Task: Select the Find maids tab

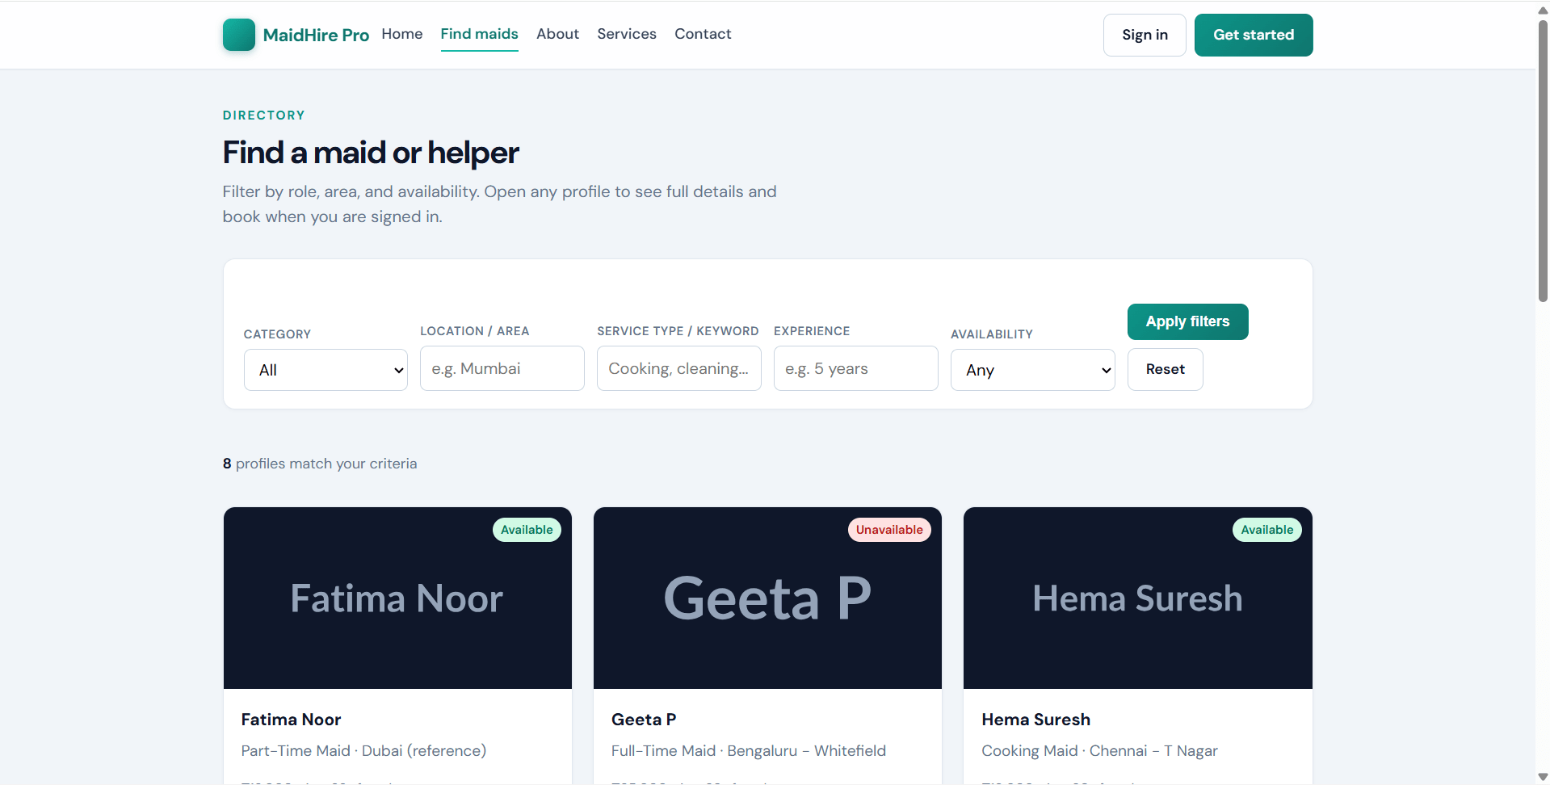Action: [479, 34]
